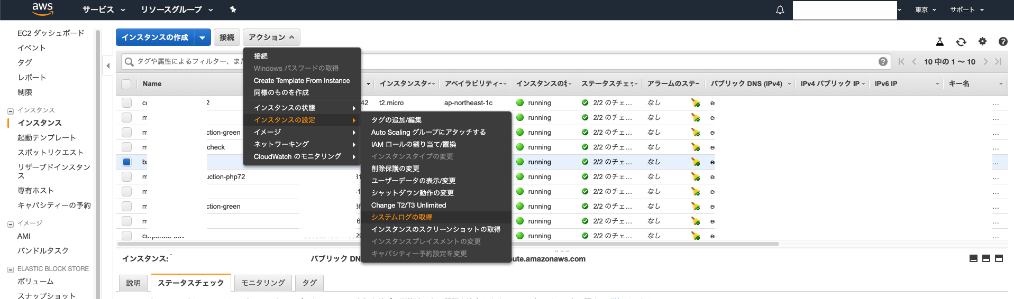Click horizontal scrollbar under instance table

448,244
